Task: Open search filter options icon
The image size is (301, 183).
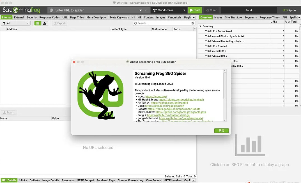Action: coord(193,23)
